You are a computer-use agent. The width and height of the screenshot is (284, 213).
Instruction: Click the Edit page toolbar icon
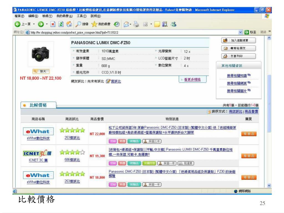[145, 24]
